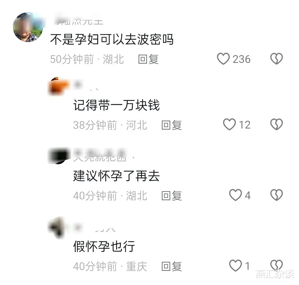This screenshot has width=299, height=285.
Task: Like the comment with 236 likes
Action: (x=223, y=59)
